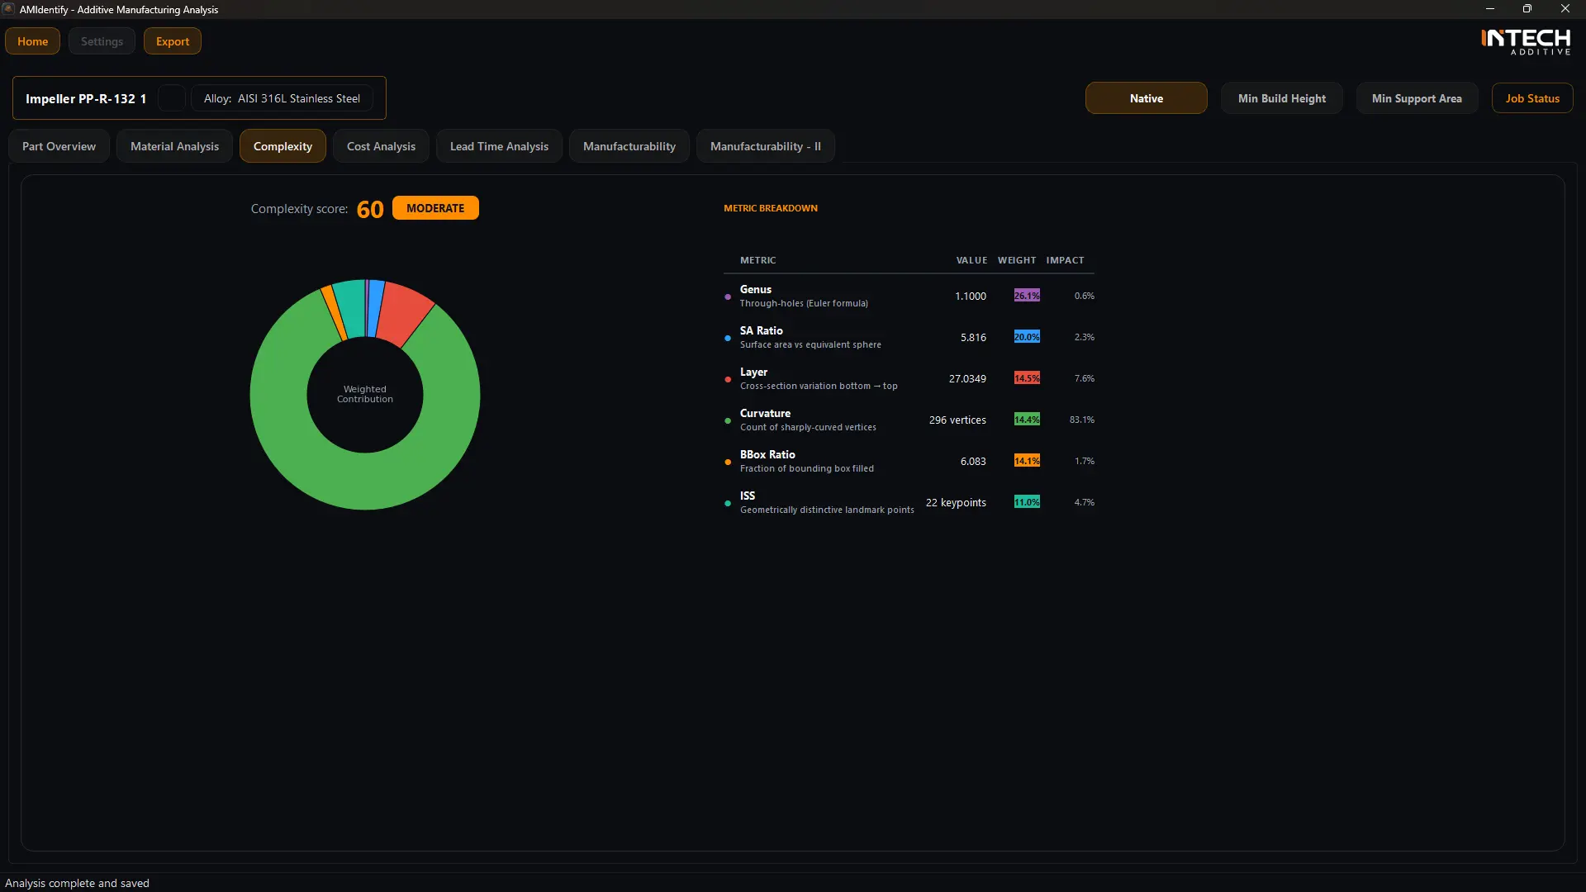Image resolution: width=1586 pixels, height=892 pixels.
Task: Switch to the Manufacturability tab
Action: pyautogui.click(x=629, y=146)
